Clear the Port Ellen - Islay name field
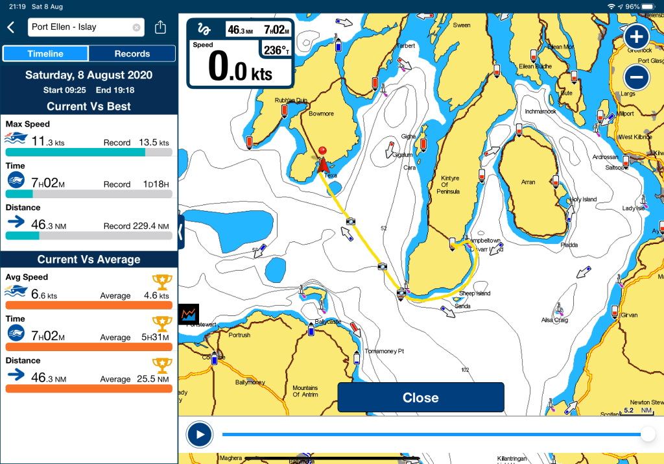The height and width of the screenshot is (464, 664). coord(136,27)
